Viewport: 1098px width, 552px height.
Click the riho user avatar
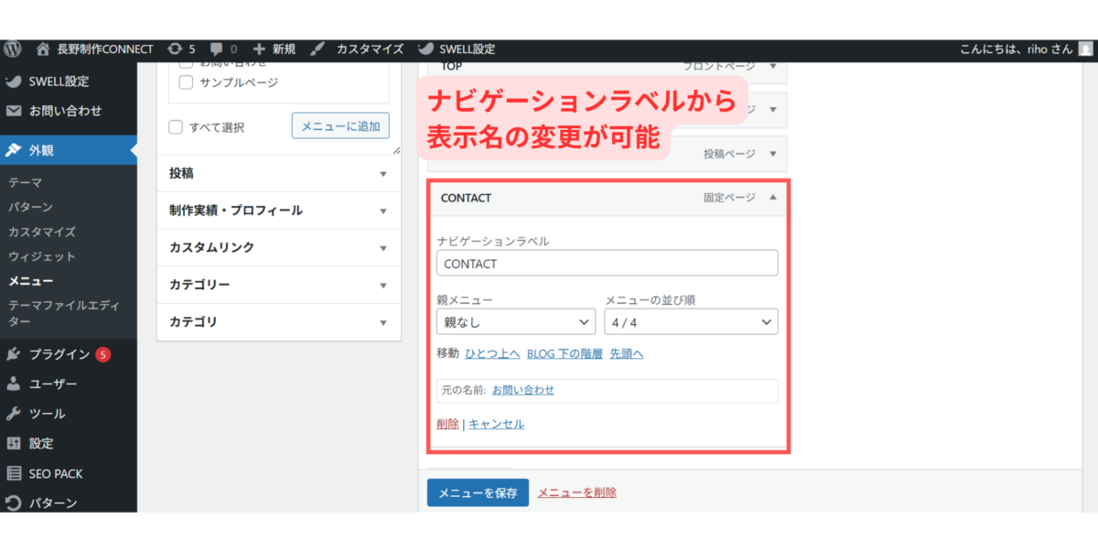point(1085,49)
